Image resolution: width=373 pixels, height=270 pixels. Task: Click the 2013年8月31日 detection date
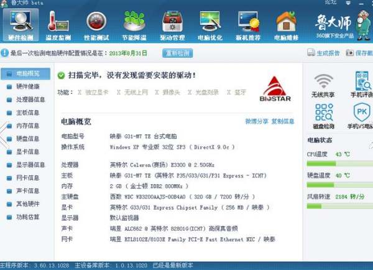coord(128,53)
